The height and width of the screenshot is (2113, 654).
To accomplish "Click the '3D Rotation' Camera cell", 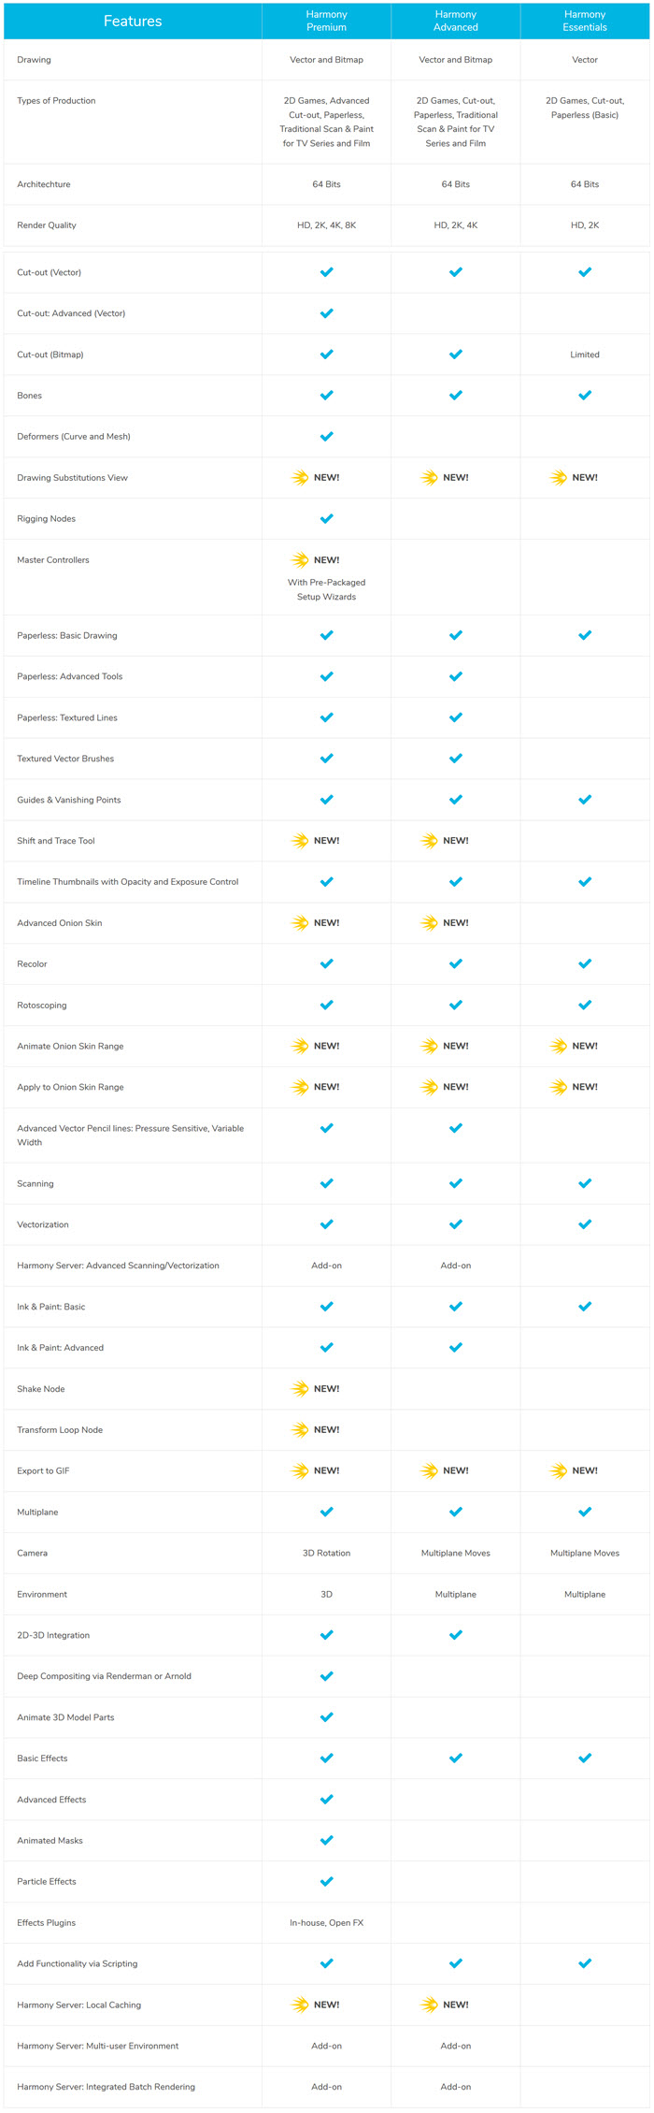I will 327,1553.
